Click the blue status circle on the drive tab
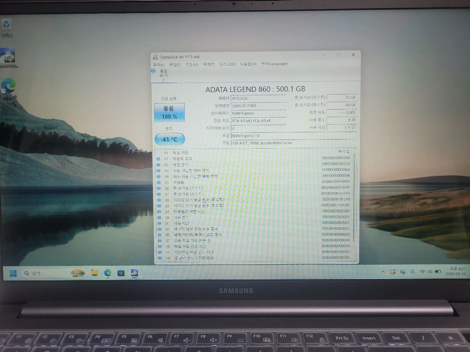Image resolution: width=470 pixels, height=352 pixels. coord(154,71)
